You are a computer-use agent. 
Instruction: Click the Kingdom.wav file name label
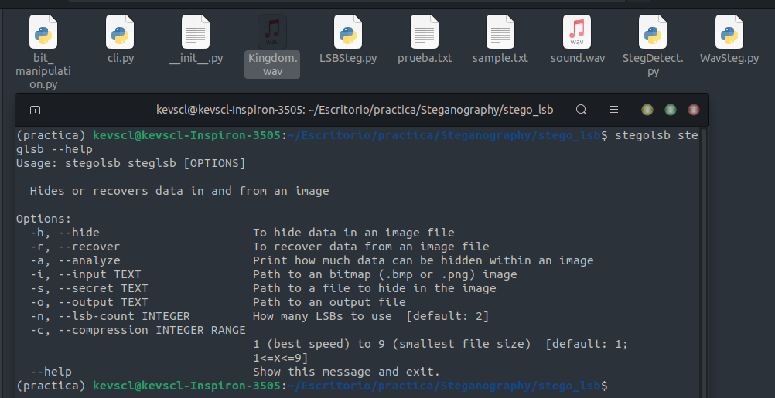pos(272,64)
